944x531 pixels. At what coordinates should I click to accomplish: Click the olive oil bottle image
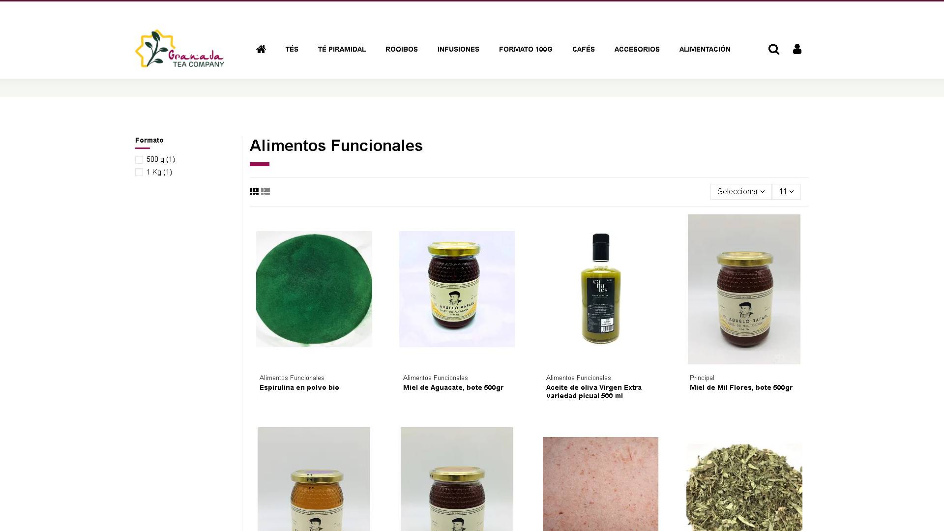pyautogui.click(x=600, y=289)
